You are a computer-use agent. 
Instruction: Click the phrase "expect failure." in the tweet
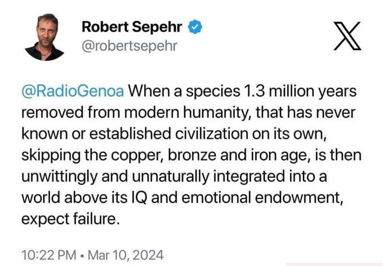click(71, 219)
